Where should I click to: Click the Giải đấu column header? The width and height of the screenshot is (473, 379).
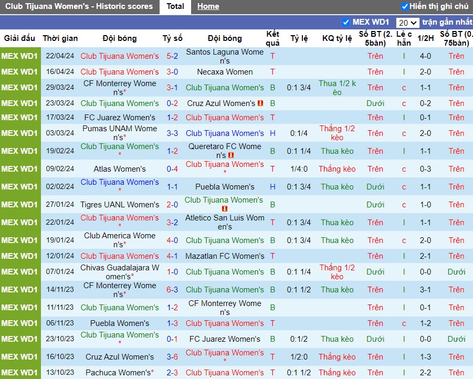point(19,38)
